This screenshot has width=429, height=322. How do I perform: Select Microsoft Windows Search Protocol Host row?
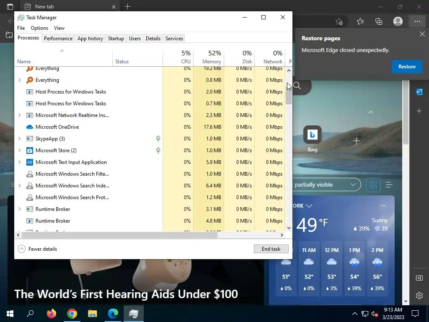150,197
